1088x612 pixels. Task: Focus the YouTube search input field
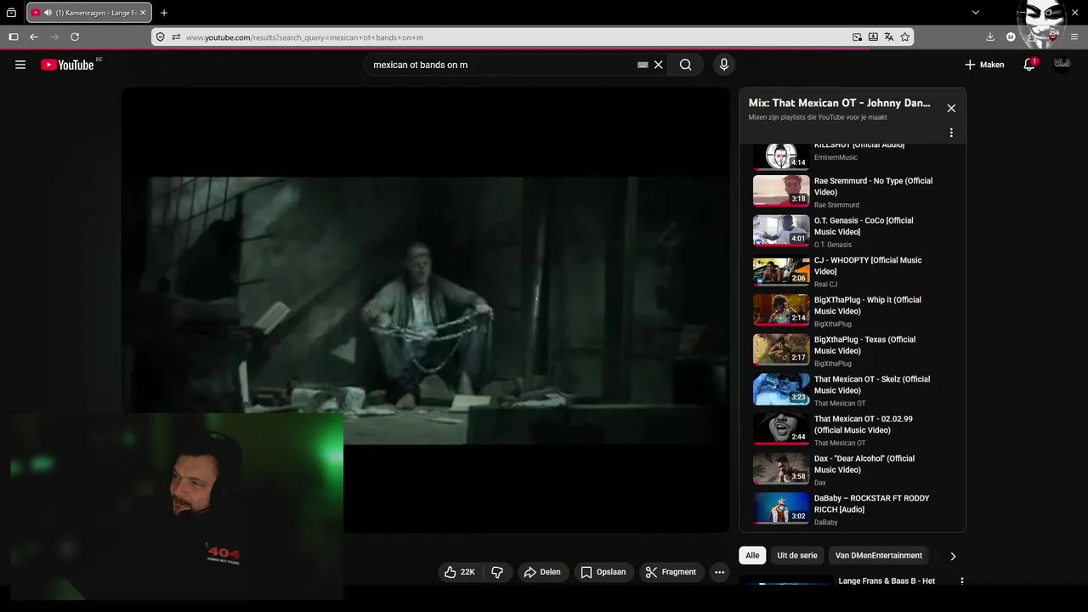pos(503,65)
